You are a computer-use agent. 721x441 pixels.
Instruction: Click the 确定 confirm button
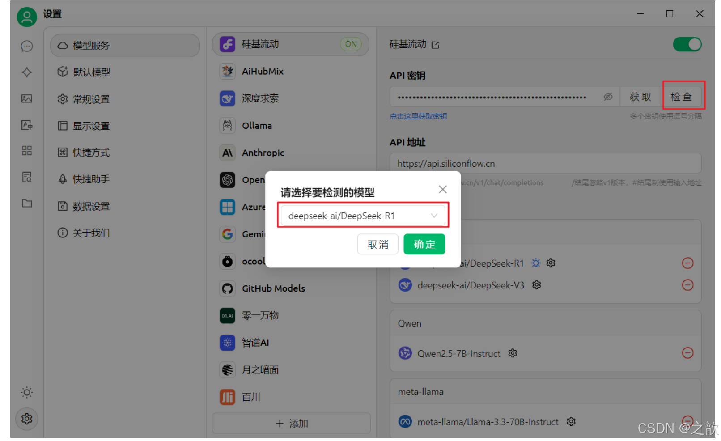click(424, 244)
